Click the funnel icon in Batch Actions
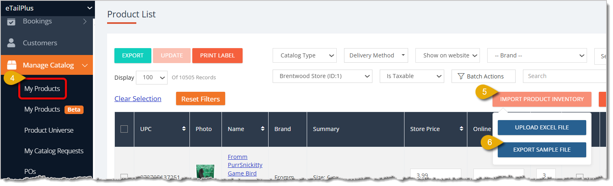 point(461,76)
